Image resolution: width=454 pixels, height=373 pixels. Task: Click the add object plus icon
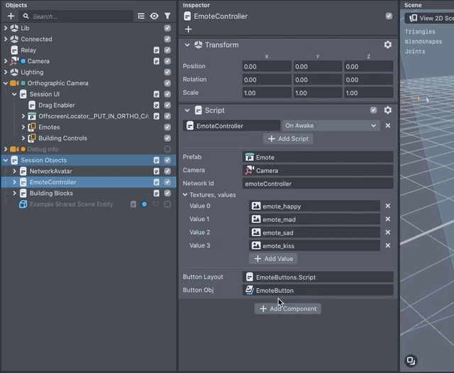pyautogui.click(x=11, y=16)
